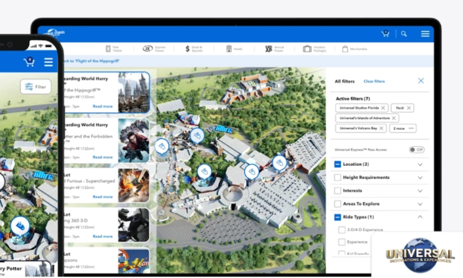
Task: Show the 2 more active filters
Action: 403,128
